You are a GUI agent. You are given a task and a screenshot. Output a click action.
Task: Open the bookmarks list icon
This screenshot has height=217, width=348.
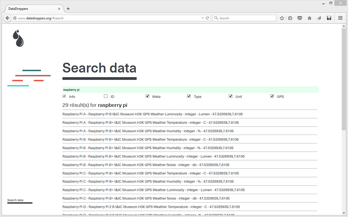coord(290,18)
